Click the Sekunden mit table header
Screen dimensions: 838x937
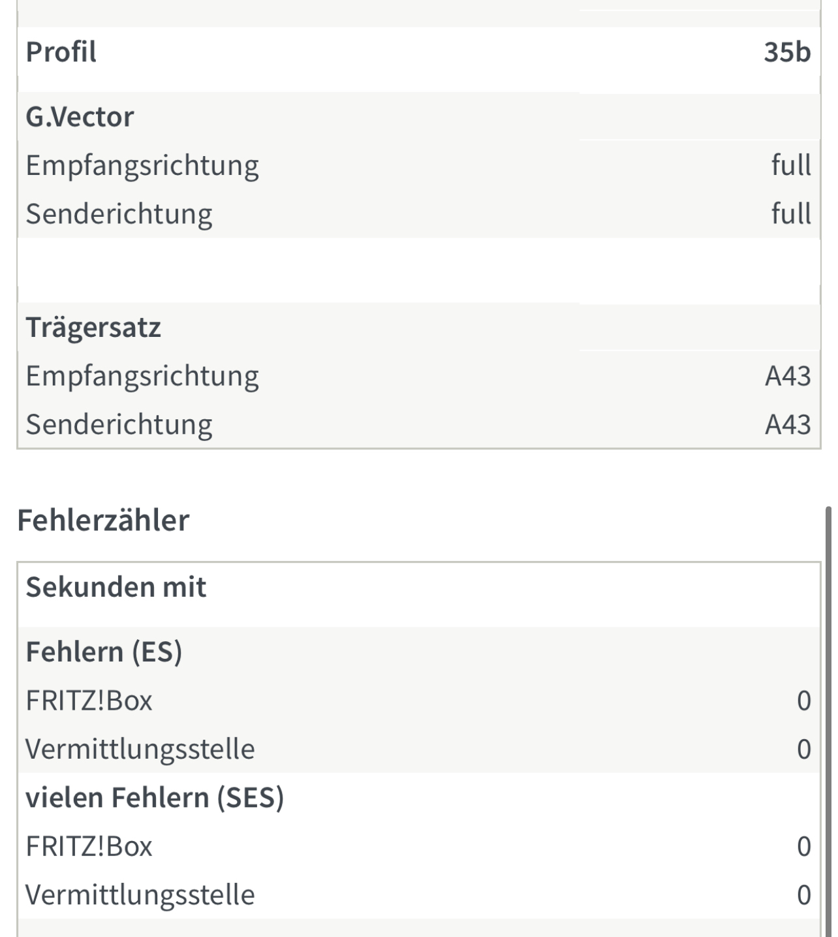(x=116, y=587)
